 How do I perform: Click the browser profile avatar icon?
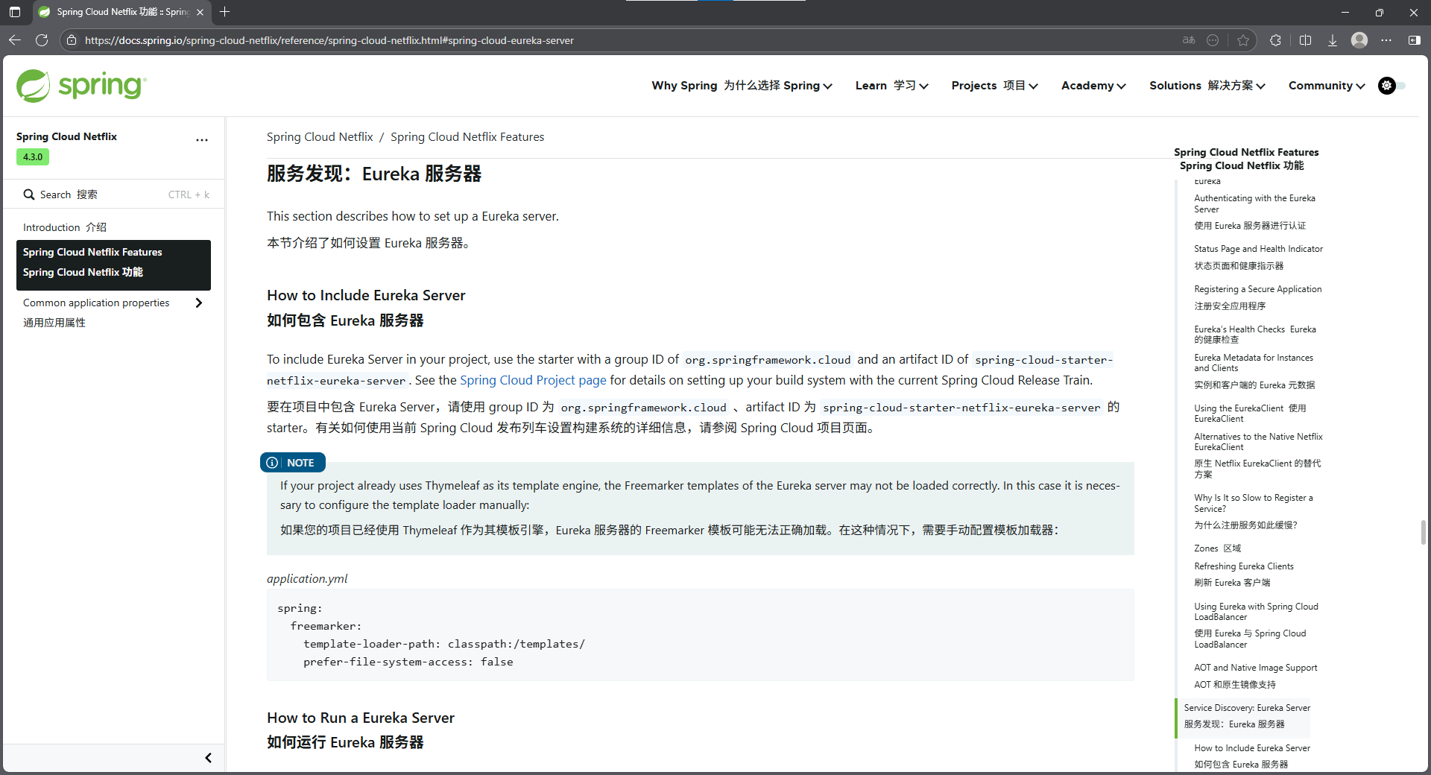(1359, 40)
